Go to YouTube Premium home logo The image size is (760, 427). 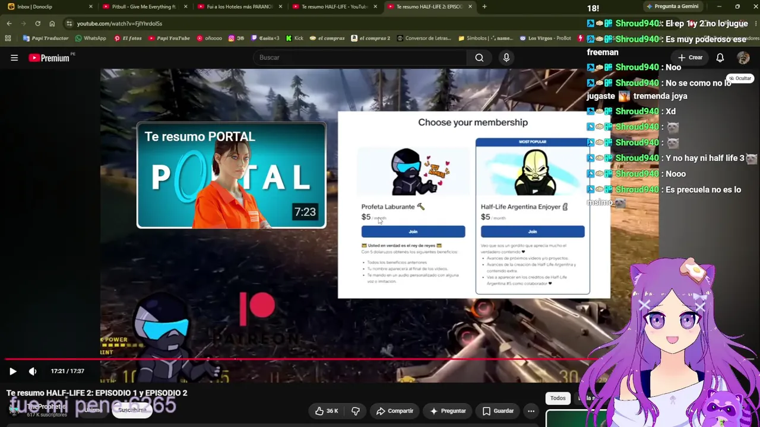click(50, 58)
